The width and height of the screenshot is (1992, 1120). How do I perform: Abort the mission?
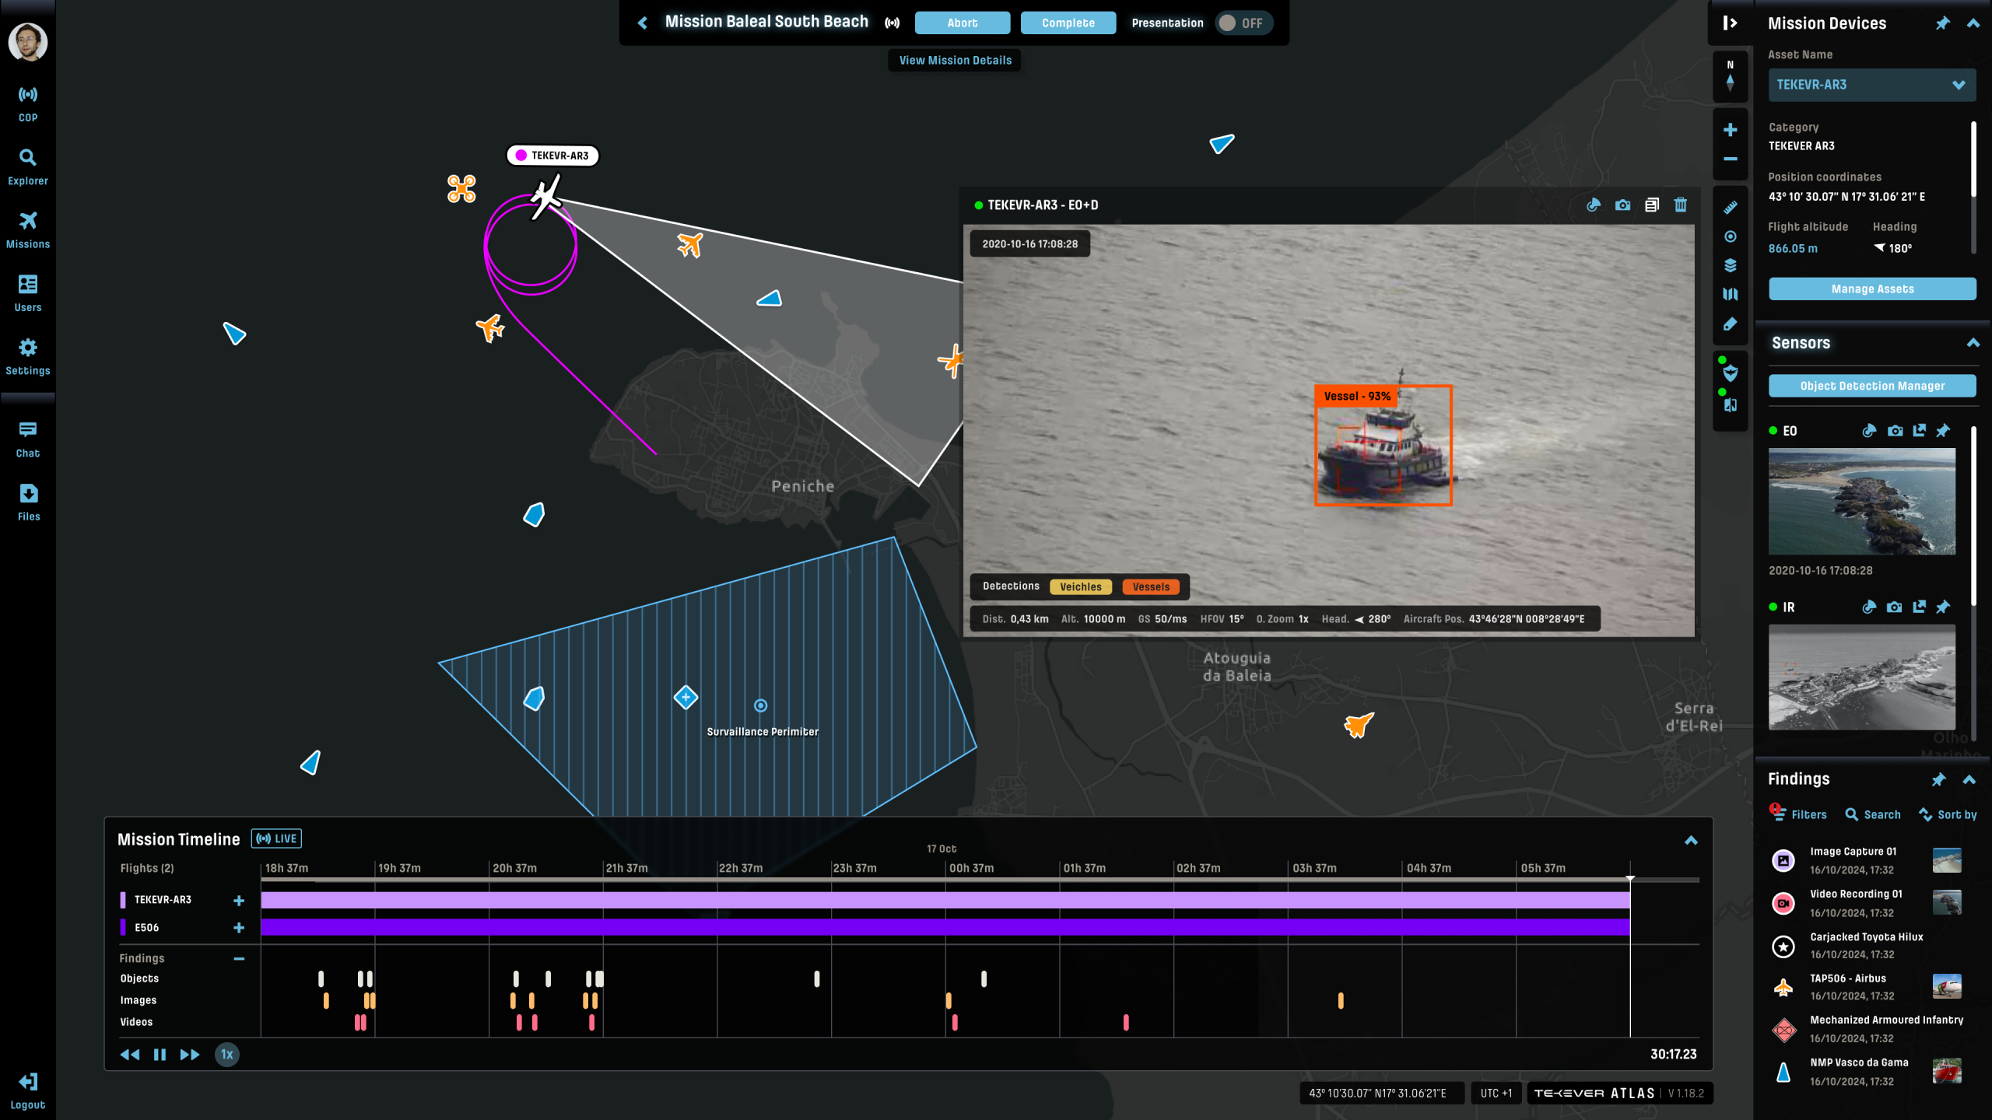pyautogui.click(x=962, y=23)
